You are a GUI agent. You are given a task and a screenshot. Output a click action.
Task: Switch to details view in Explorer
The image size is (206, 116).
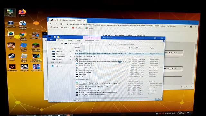(157, 99)
